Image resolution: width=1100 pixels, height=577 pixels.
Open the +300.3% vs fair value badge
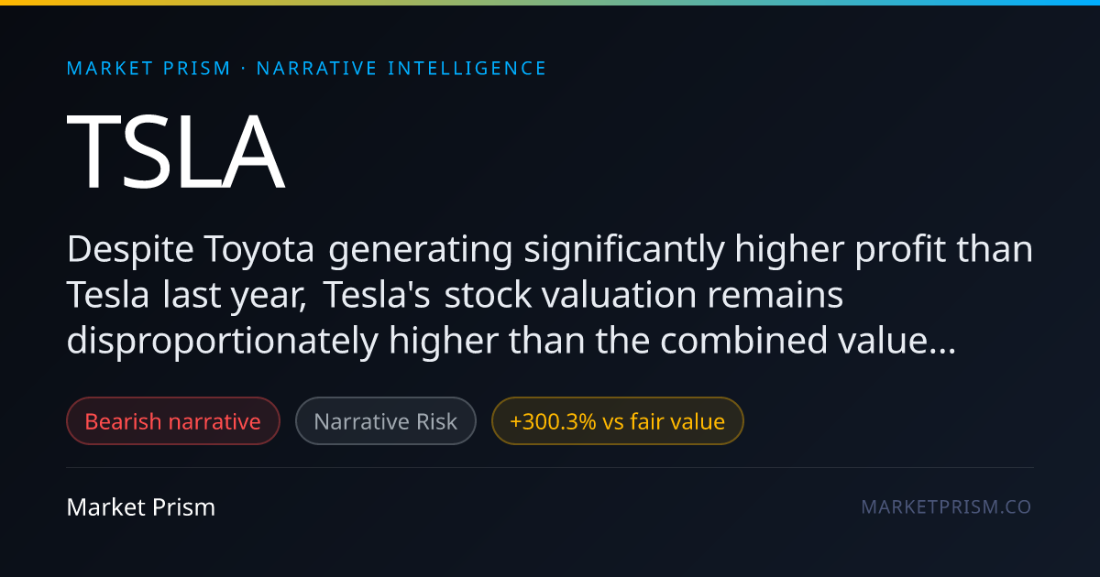coord(618,421)
